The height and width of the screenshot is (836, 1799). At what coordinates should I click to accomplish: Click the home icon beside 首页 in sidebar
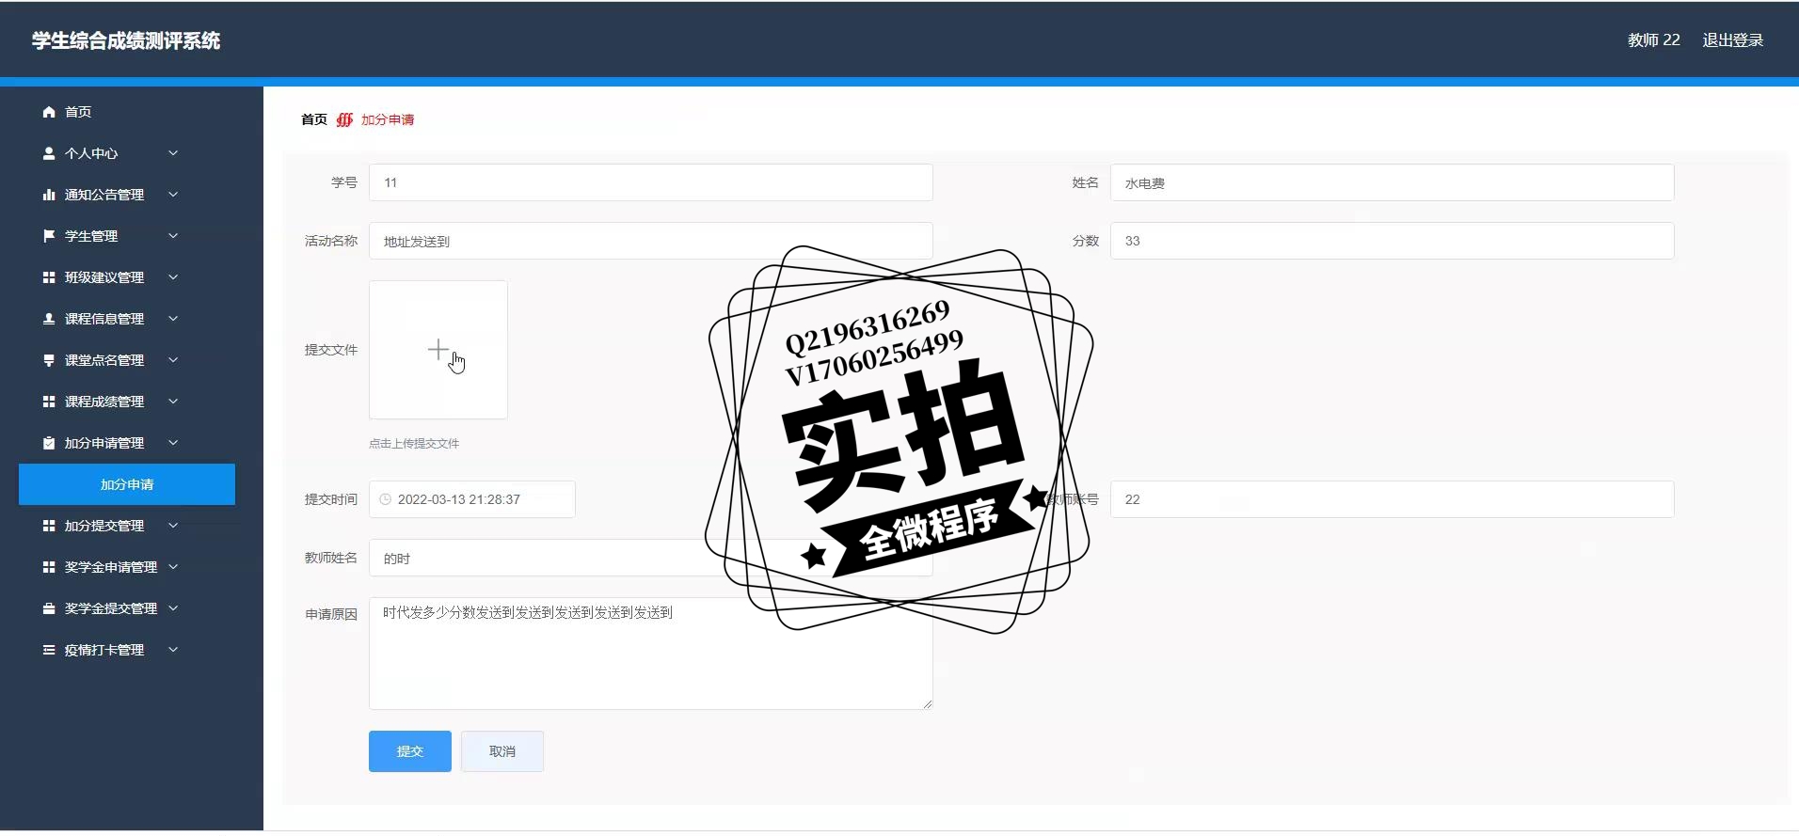coord(49,112)
